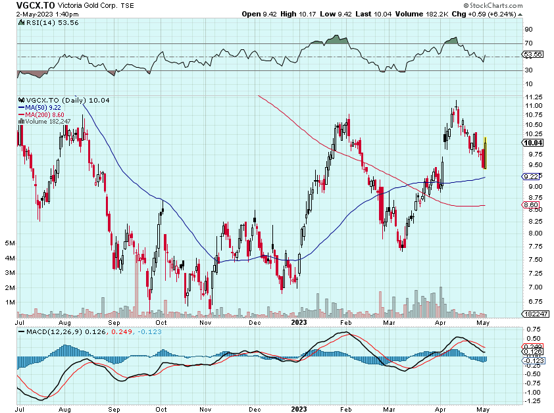Click the RSI axis label 30

pos(528,70)
